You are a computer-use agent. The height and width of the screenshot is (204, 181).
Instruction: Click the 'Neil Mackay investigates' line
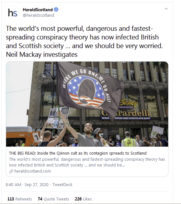(x=42, y=55)
